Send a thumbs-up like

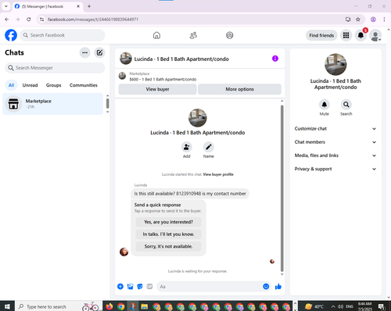pyautogui.click(x=278, y=287)
